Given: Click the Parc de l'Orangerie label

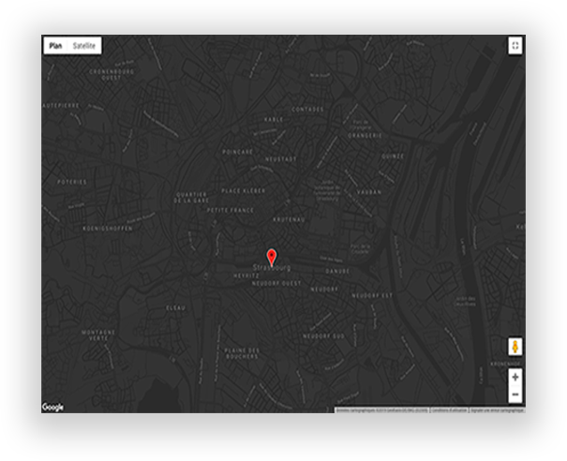Looking at the screenshot, I should pyautogui.click(x=361, y=126).
